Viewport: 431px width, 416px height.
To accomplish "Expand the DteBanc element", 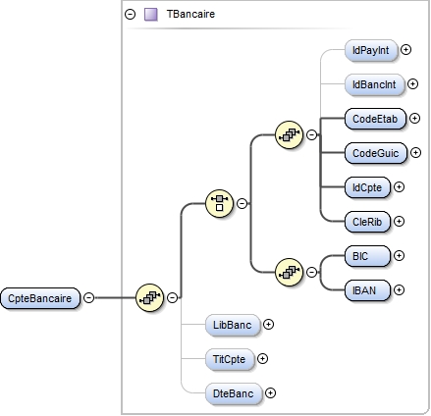I will (270, 392).
